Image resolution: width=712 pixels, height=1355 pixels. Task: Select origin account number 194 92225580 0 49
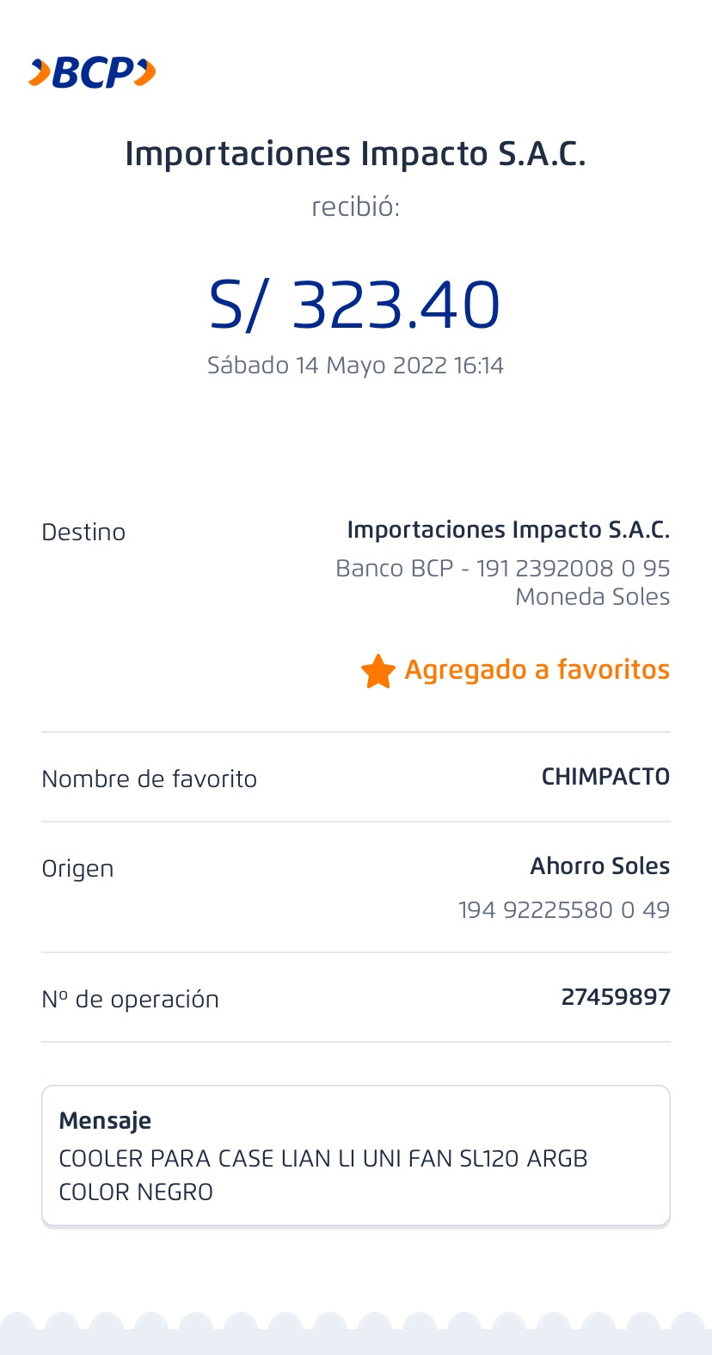563,910
